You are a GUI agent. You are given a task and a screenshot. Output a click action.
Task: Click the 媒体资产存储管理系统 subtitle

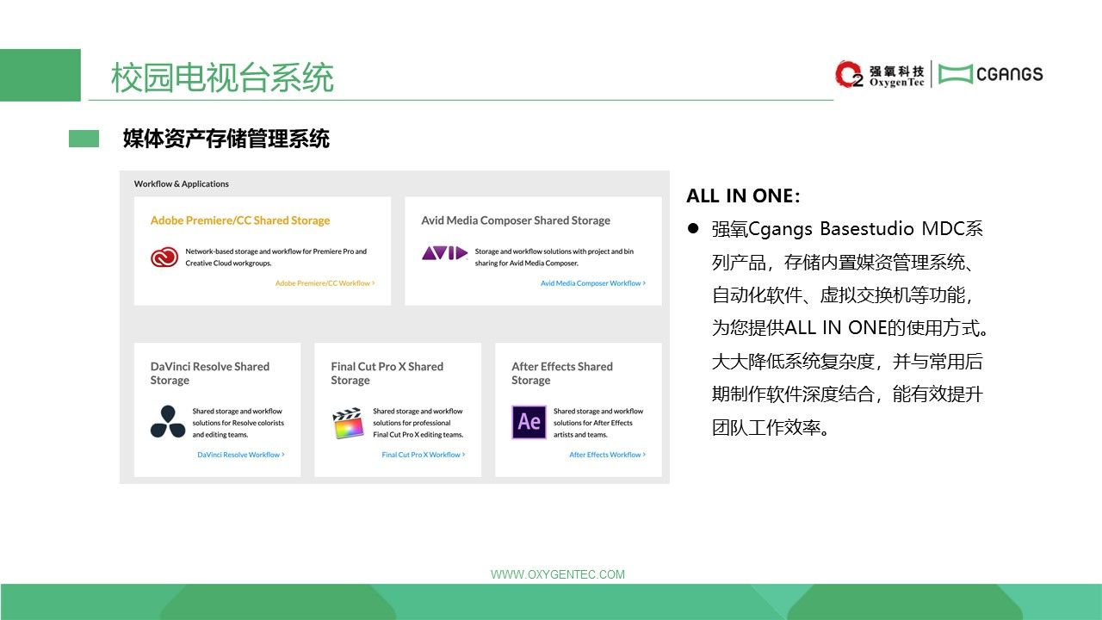(x=226, y=139)
